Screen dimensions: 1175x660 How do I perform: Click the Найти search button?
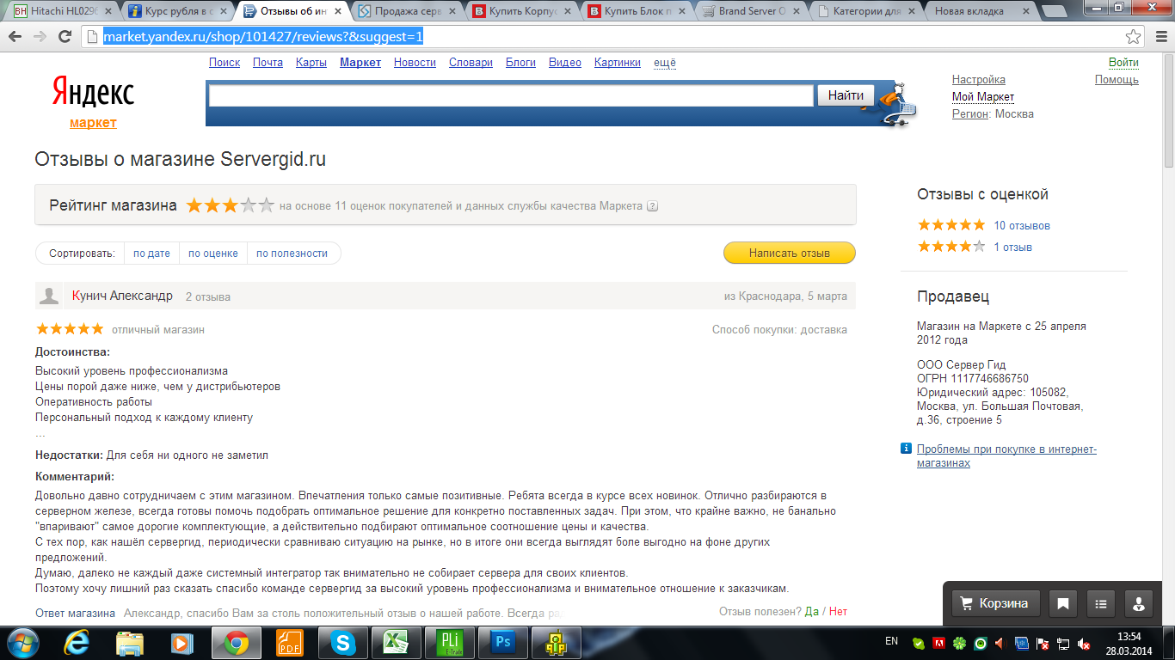(846, 95)
